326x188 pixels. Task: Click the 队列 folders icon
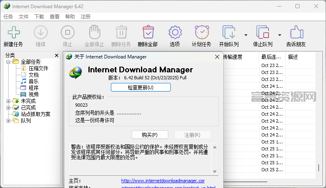(16, 121)
